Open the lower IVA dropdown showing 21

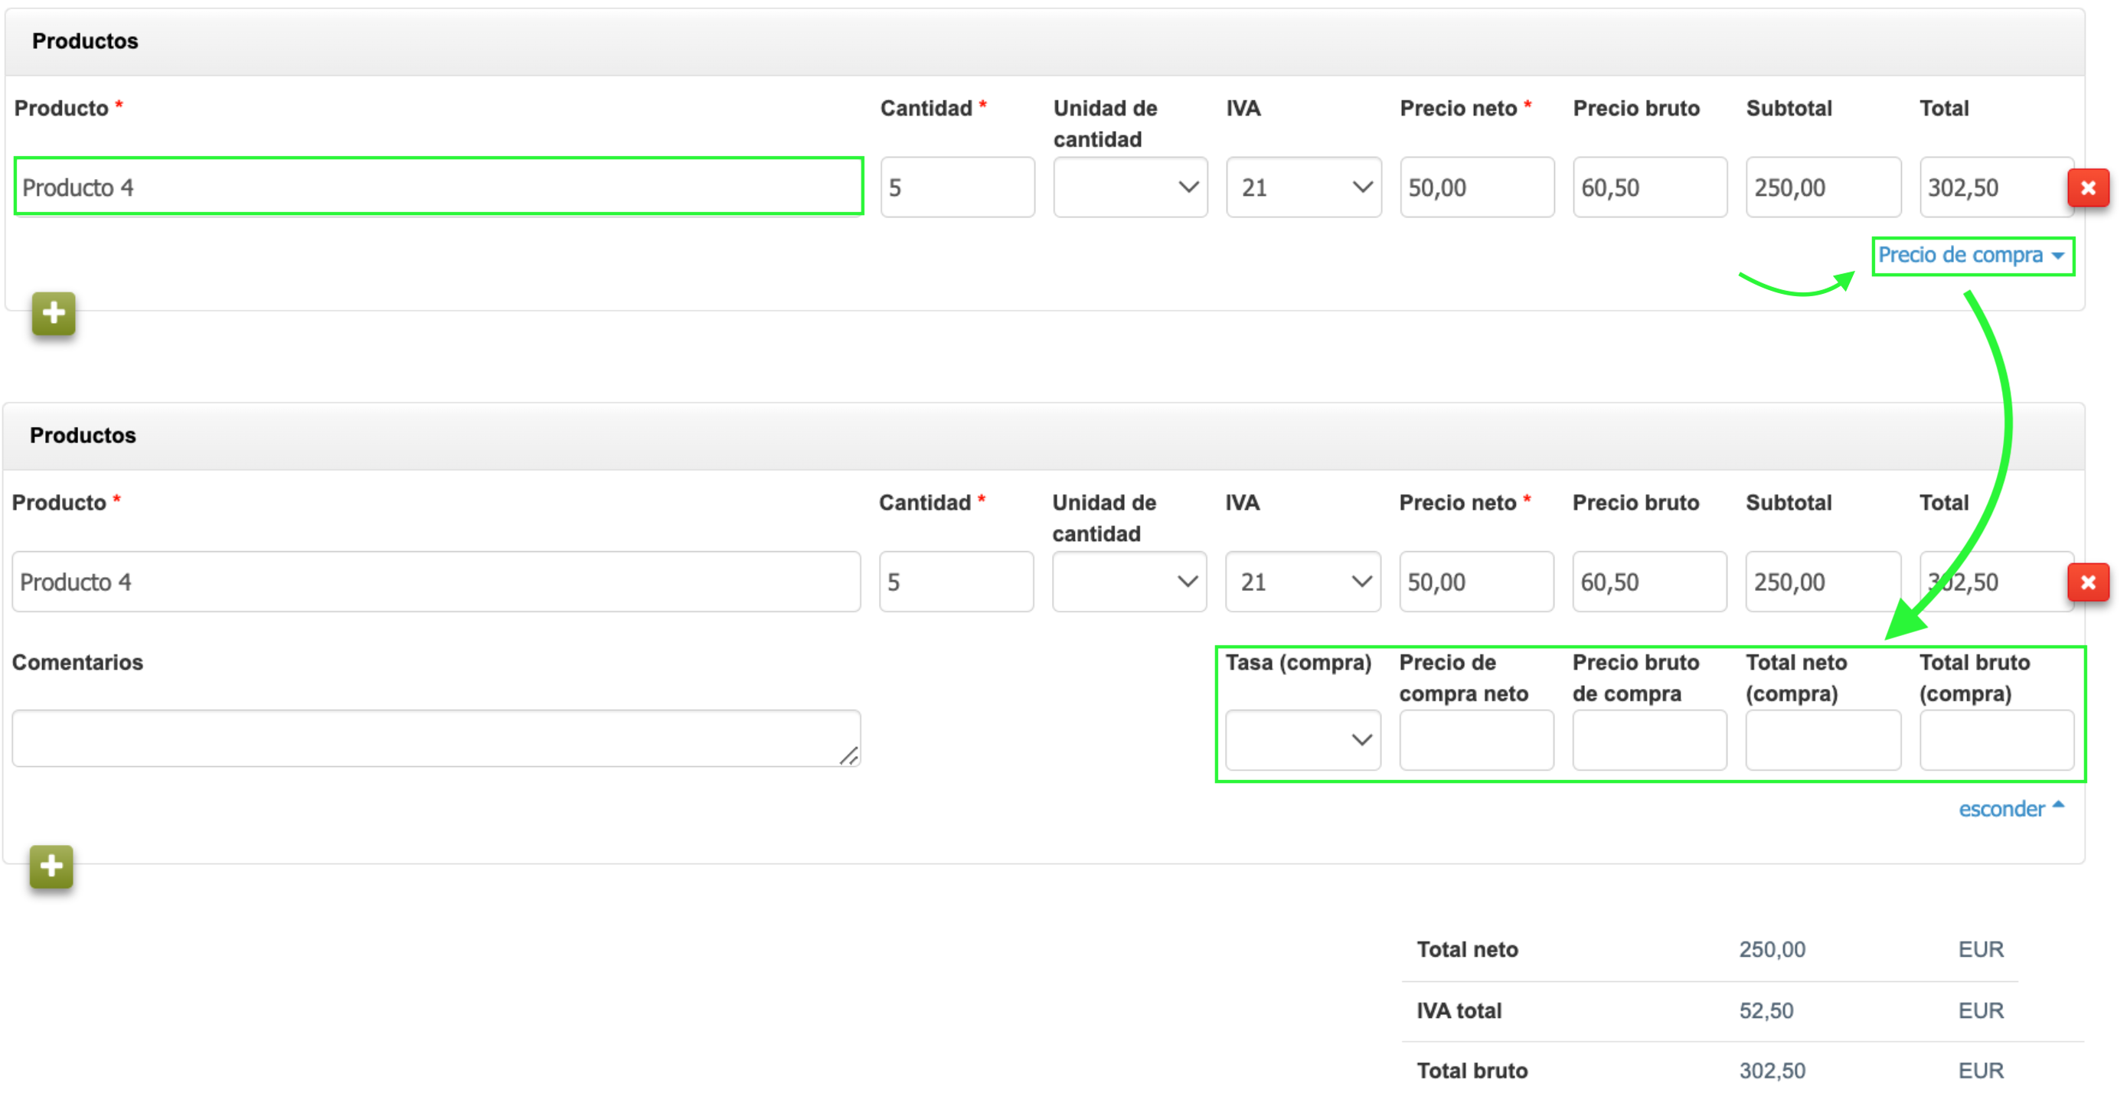point(1302,582)
